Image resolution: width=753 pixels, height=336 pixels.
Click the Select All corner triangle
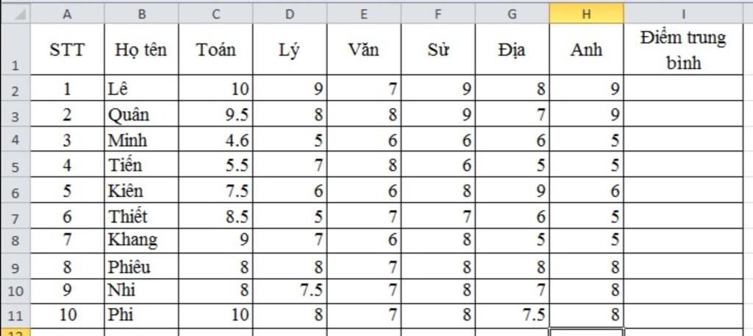tap(15, 13)
